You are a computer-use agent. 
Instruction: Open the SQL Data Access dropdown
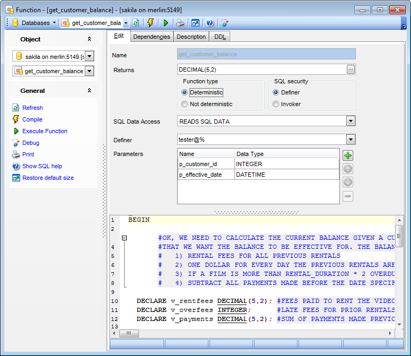pos(351,121)
